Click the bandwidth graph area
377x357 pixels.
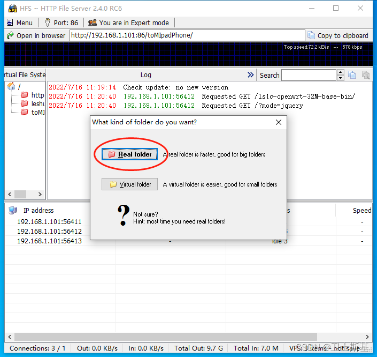pos(188,54)
